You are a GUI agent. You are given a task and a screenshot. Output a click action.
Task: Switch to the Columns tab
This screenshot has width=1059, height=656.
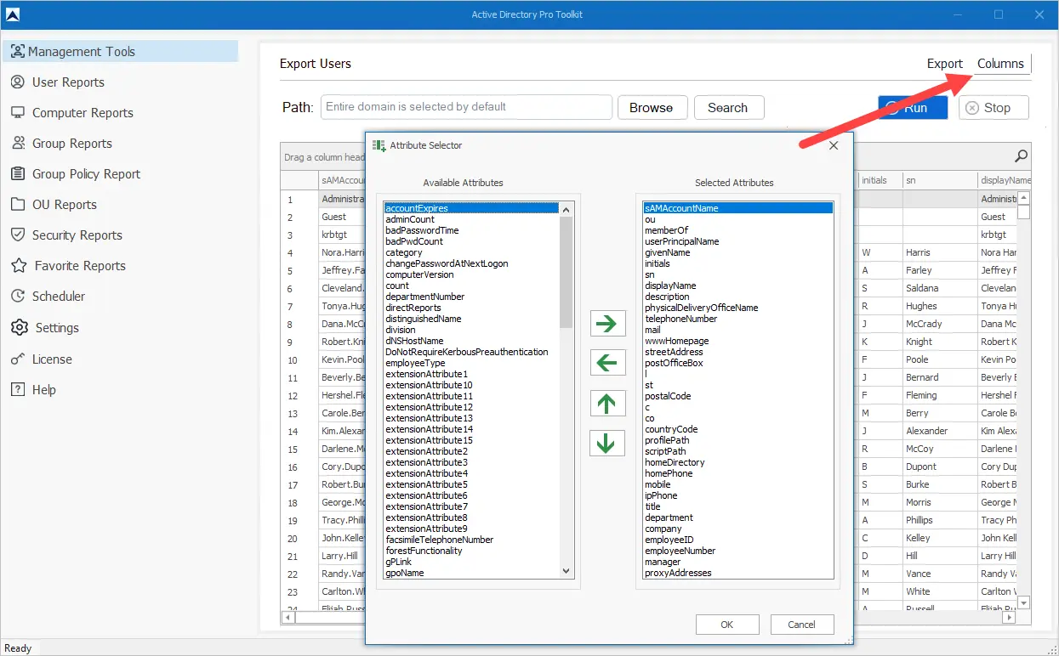pos(1000,64)
